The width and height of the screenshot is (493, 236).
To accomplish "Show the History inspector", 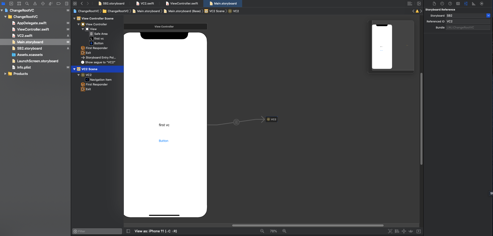I will tap(442, 3).
